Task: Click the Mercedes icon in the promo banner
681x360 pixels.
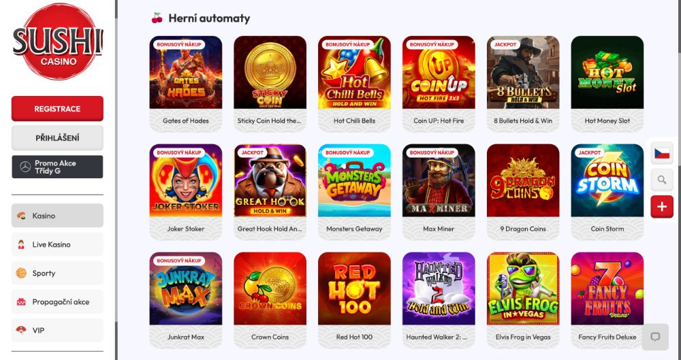Action: click(25, 167)
